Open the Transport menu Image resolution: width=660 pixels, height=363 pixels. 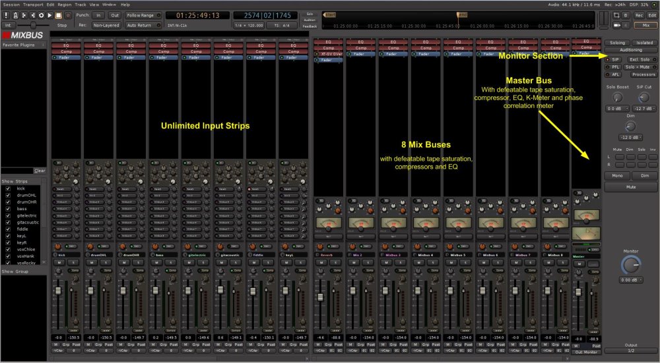pyautogui.click(x=33, y=5)
